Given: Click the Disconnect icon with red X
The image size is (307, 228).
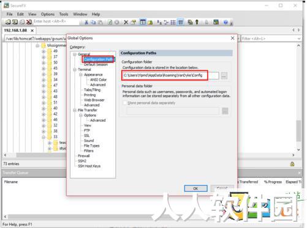Looking at the screenshot, I should coord(29,22).
